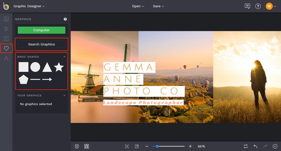Select the Customize sliders sidebar icon

click(x=6, y=29)
